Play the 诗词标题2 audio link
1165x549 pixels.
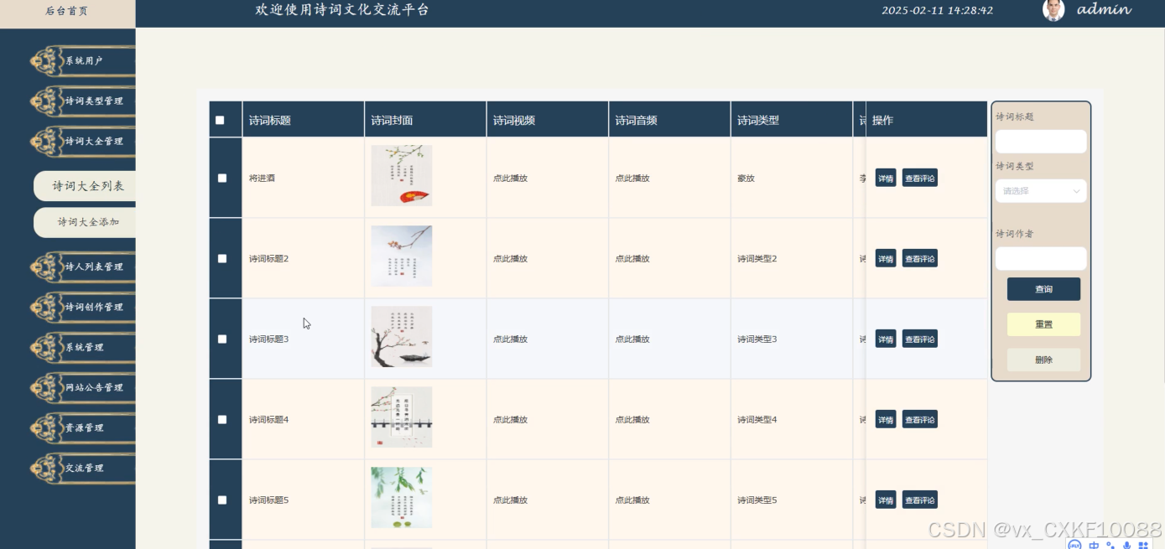coord(632,259)
